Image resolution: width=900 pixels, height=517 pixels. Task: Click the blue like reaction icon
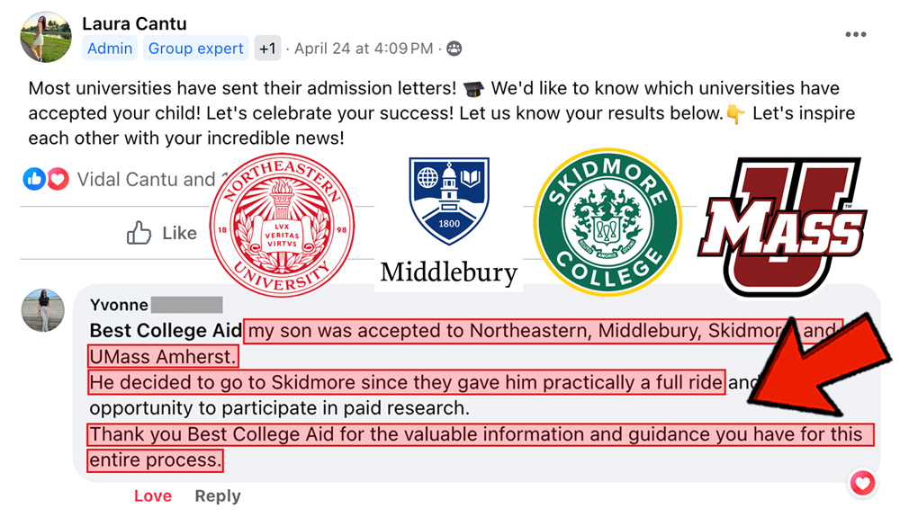35,179
